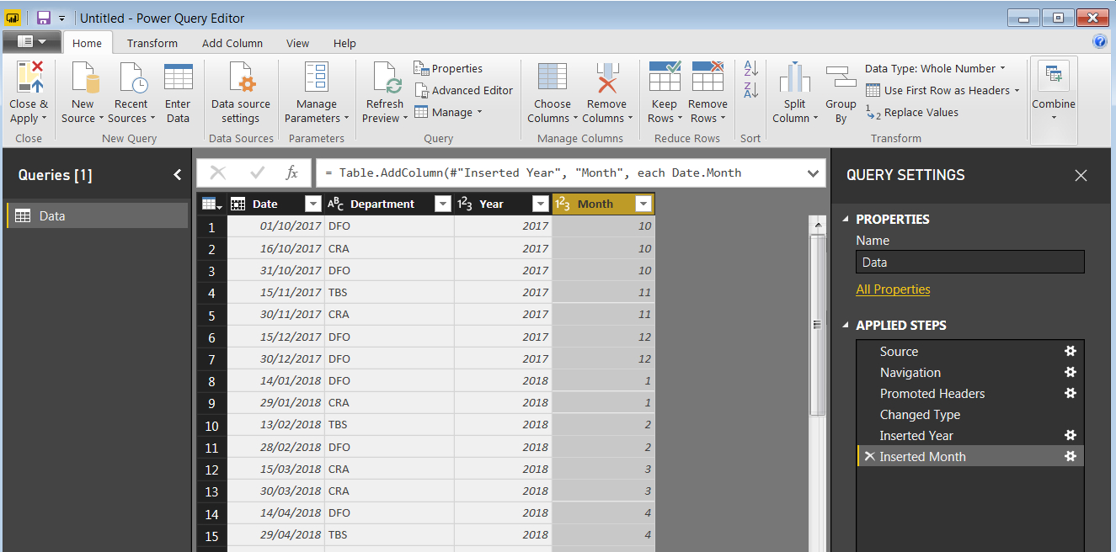1116x552 pixels.
Task: Collapse the Applied Steps section
Action: click(846, 325)
